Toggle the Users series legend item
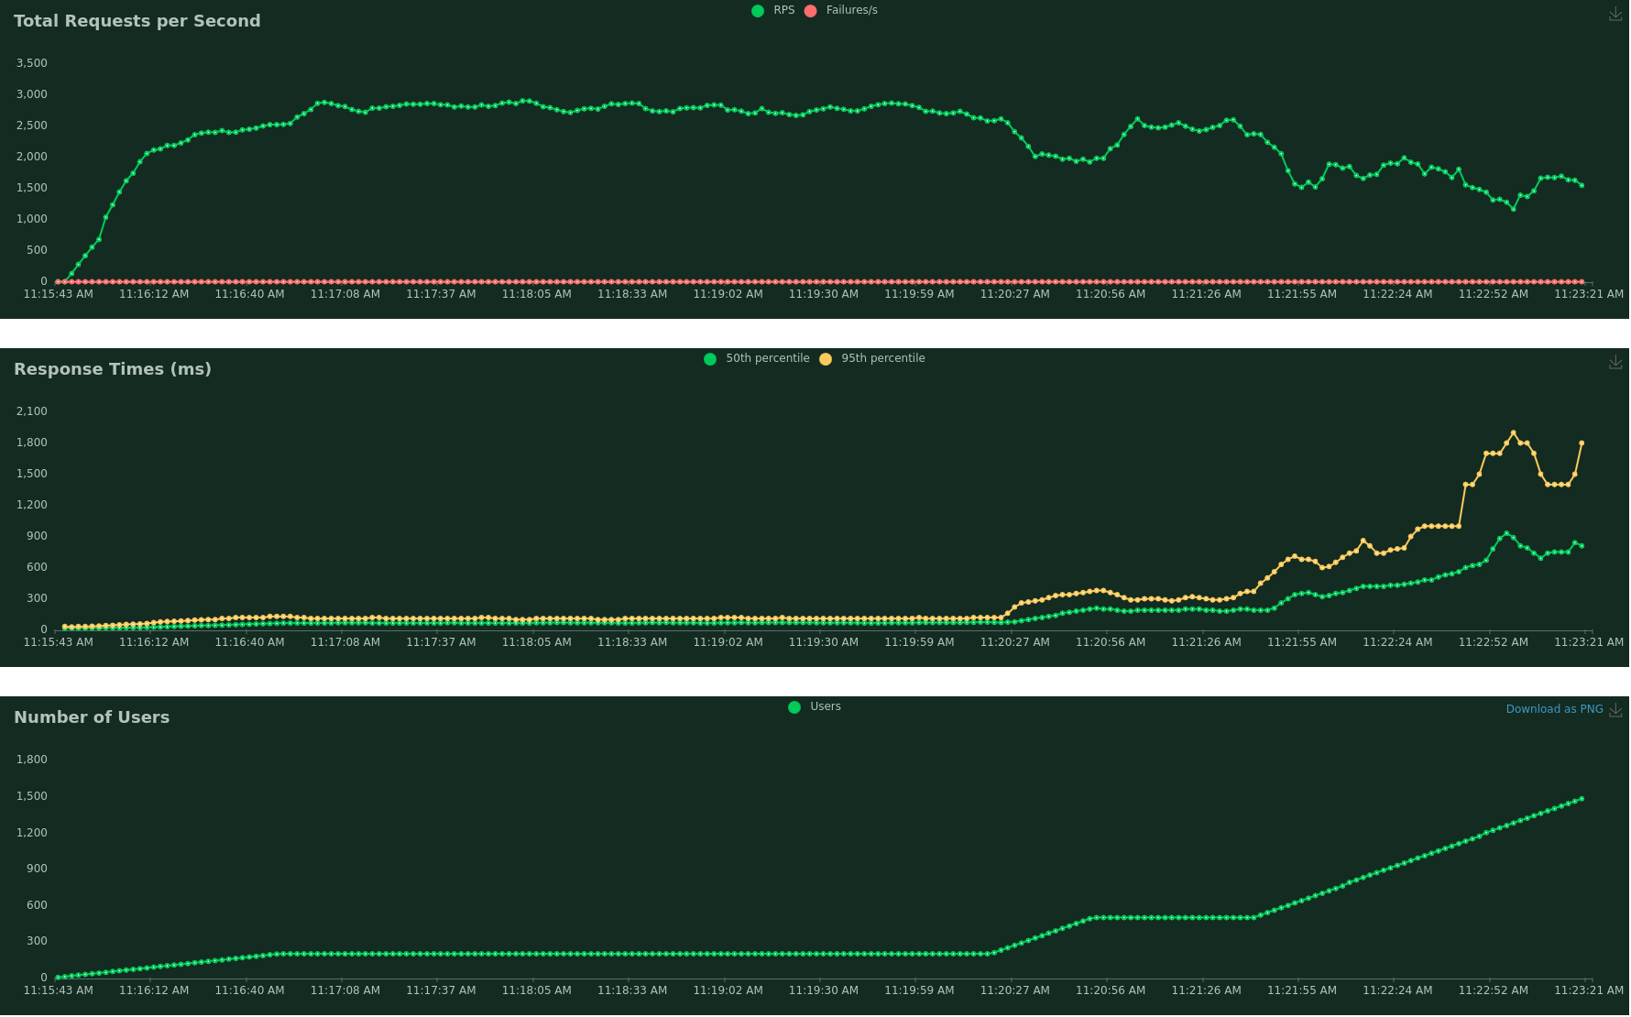This screenshot has width=1631, height=1017. pyautogui.click(x=815, y=706)
